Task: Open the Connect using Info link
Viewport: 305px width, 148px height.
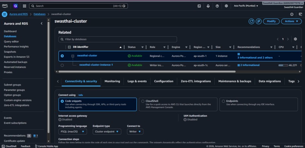Action: [x=81, y=95]
